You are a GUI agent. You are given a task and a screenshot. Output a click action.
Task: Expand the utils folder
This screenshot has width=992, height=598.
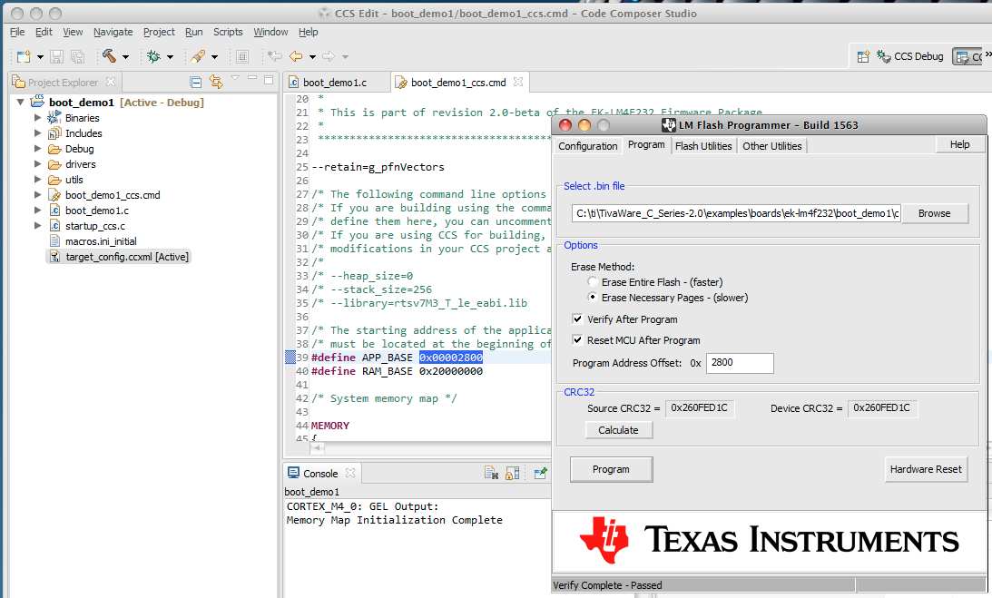coord(37,179)
